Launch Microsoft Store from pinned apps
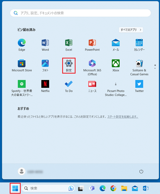 [22, 66]
